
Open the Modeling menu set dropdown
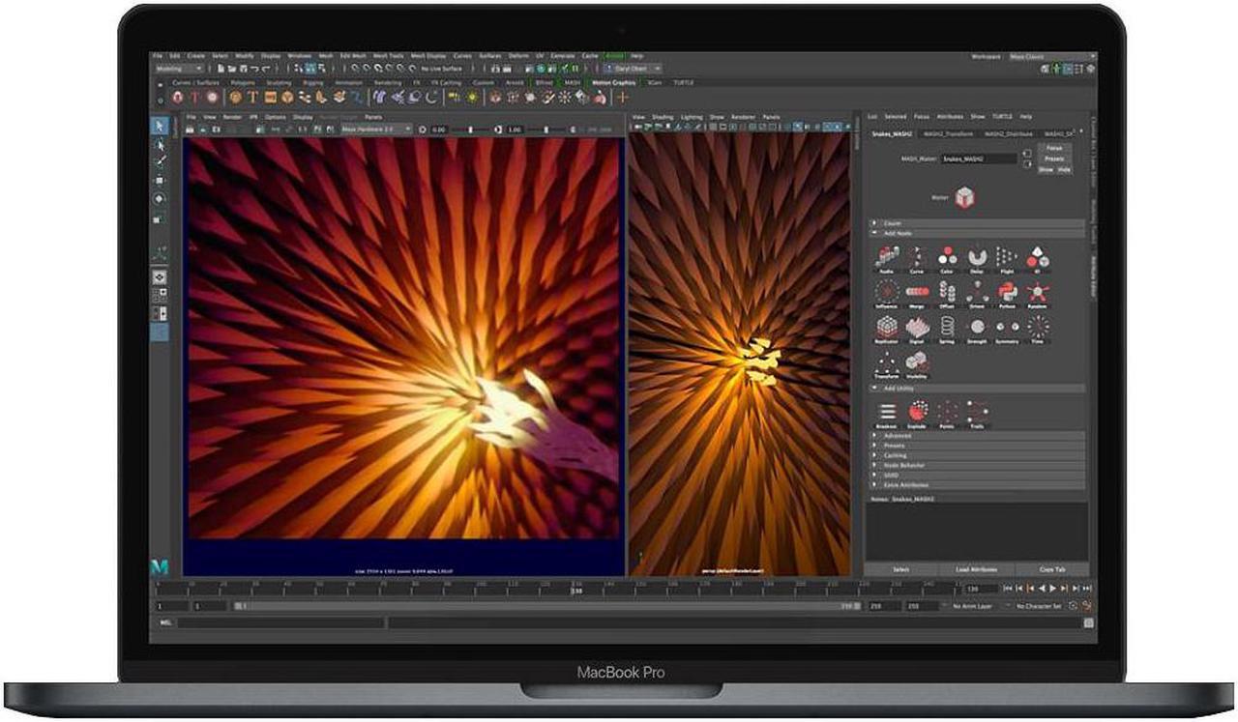point(179,69)
